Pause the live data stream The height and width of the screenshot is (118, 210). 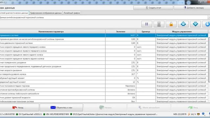pyautogui.click(x=147, y=24)
